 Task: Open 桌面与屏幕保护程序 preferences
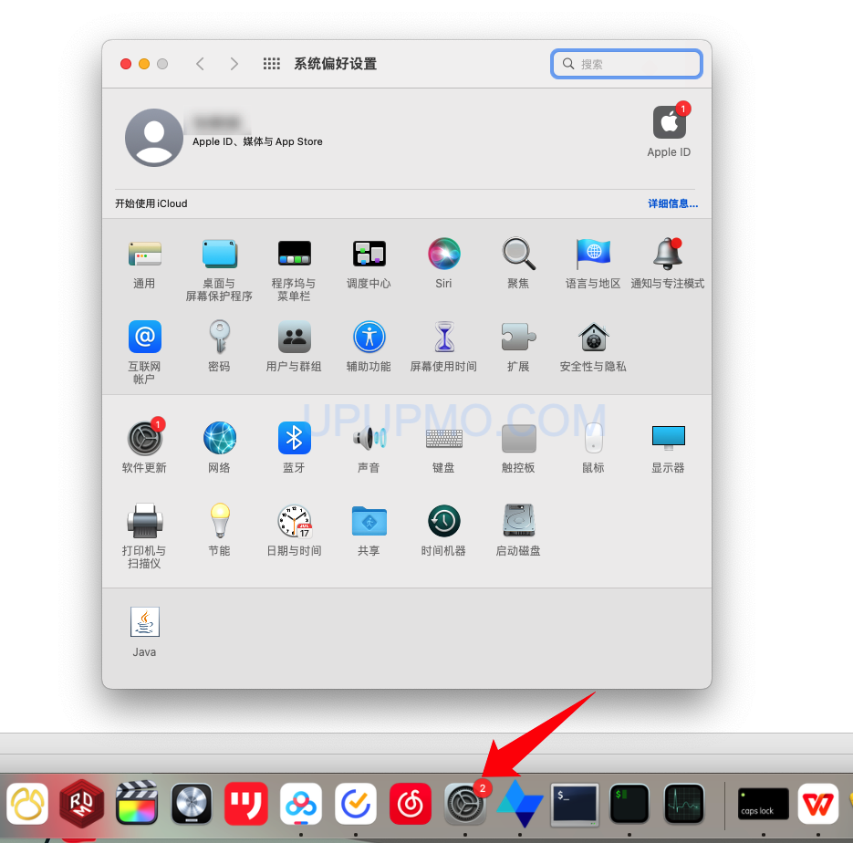(x=219, y=254)
